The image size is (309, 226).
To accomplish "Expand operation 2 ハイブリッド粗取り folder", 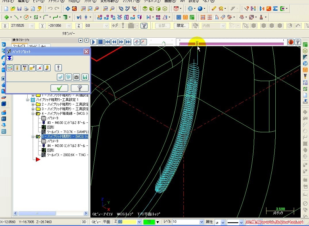I will click(33, 104).
